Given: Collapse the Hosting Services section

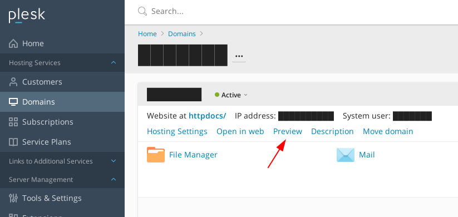Looking at the screenshot, I should [x=114, y=62].
